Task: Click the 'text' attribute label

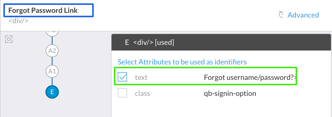Action: pyautogui.click(x=141, y=77)
